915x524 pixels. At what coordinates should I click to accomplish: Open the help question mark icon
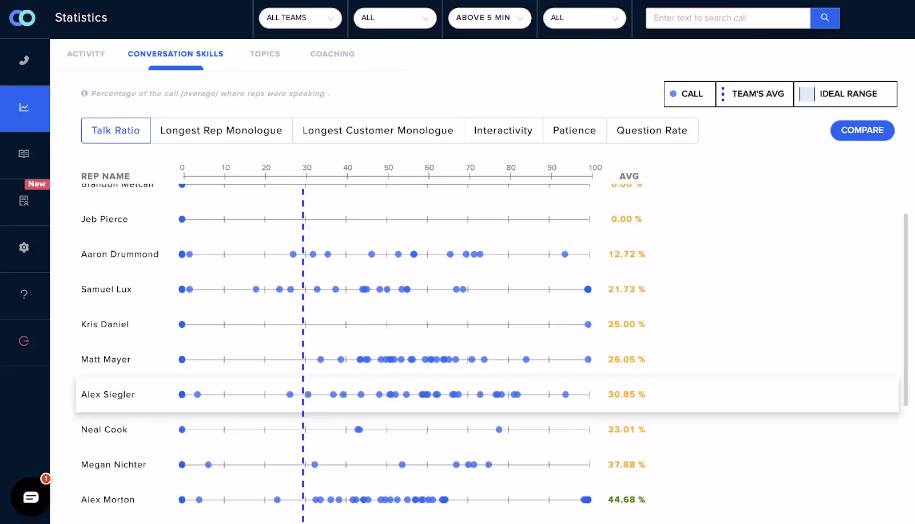[24, 294]
